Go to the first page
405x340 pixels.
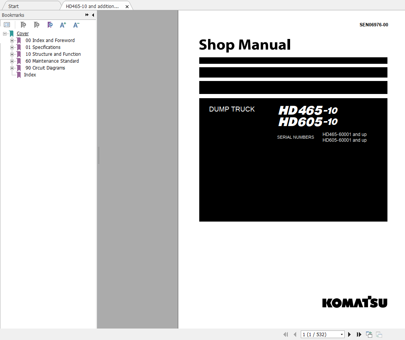[x=286, y=334]
